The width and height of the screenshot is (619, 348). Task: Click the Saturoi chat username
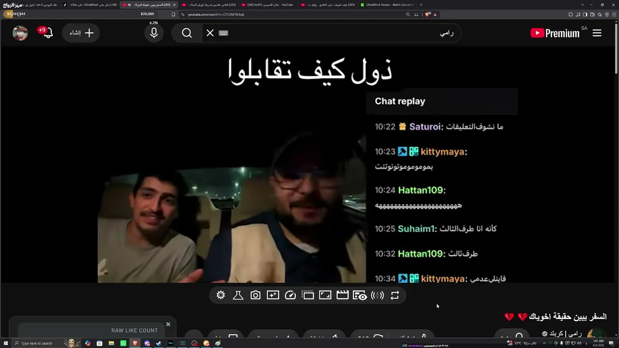coord(426,127)
